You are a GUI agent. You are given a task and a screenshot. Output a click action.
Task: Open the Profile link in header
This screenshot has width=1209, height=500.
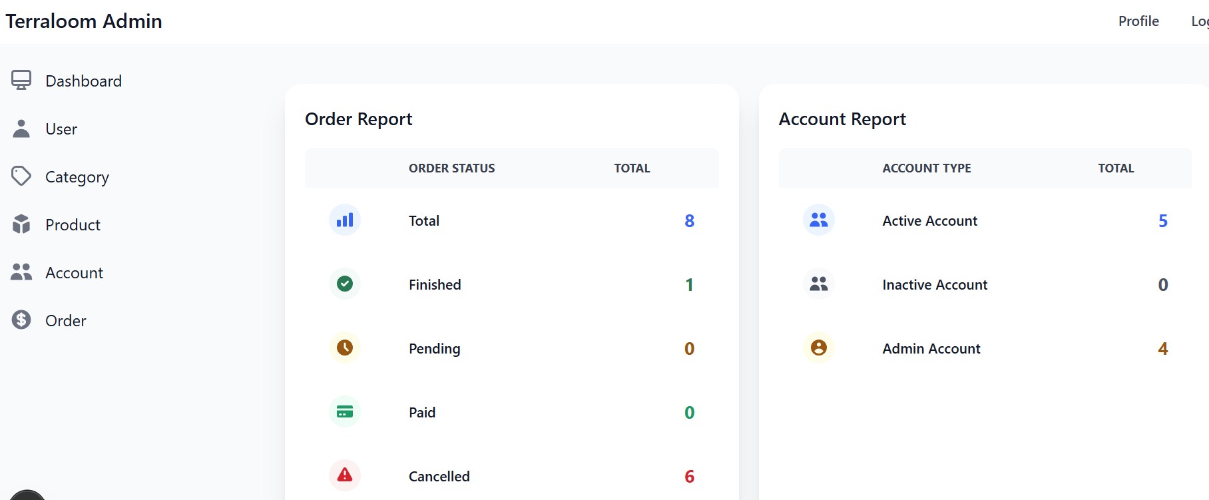pos(1138,21)
